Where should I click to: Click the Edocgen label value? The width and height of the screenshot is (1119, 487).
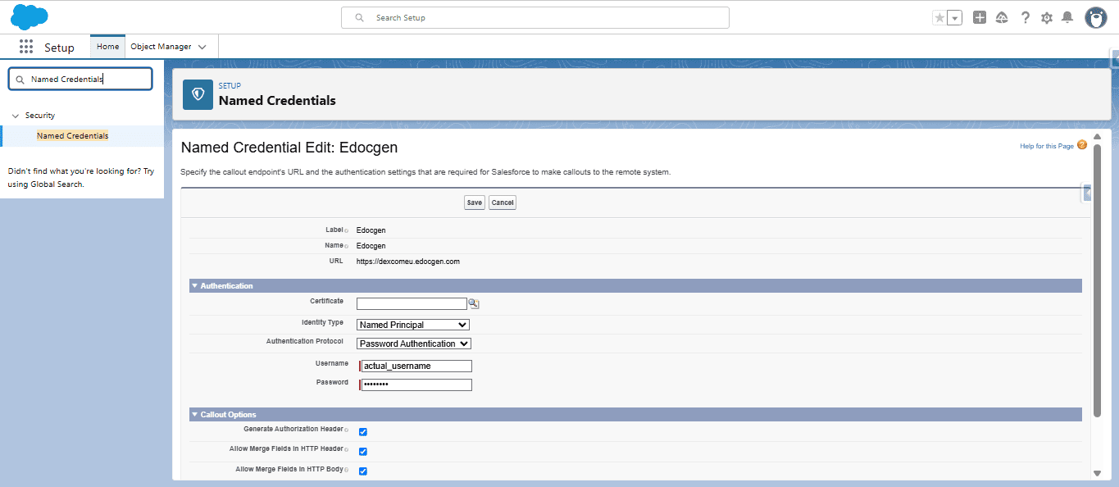point(371,230)
